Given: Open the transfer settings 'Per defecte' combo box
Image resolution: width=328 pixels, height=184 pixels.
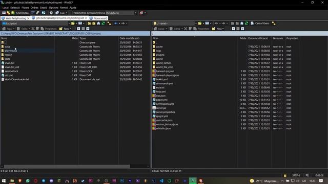Looking at the screenshot, I should pyautogui.click(x=121, y=13).
